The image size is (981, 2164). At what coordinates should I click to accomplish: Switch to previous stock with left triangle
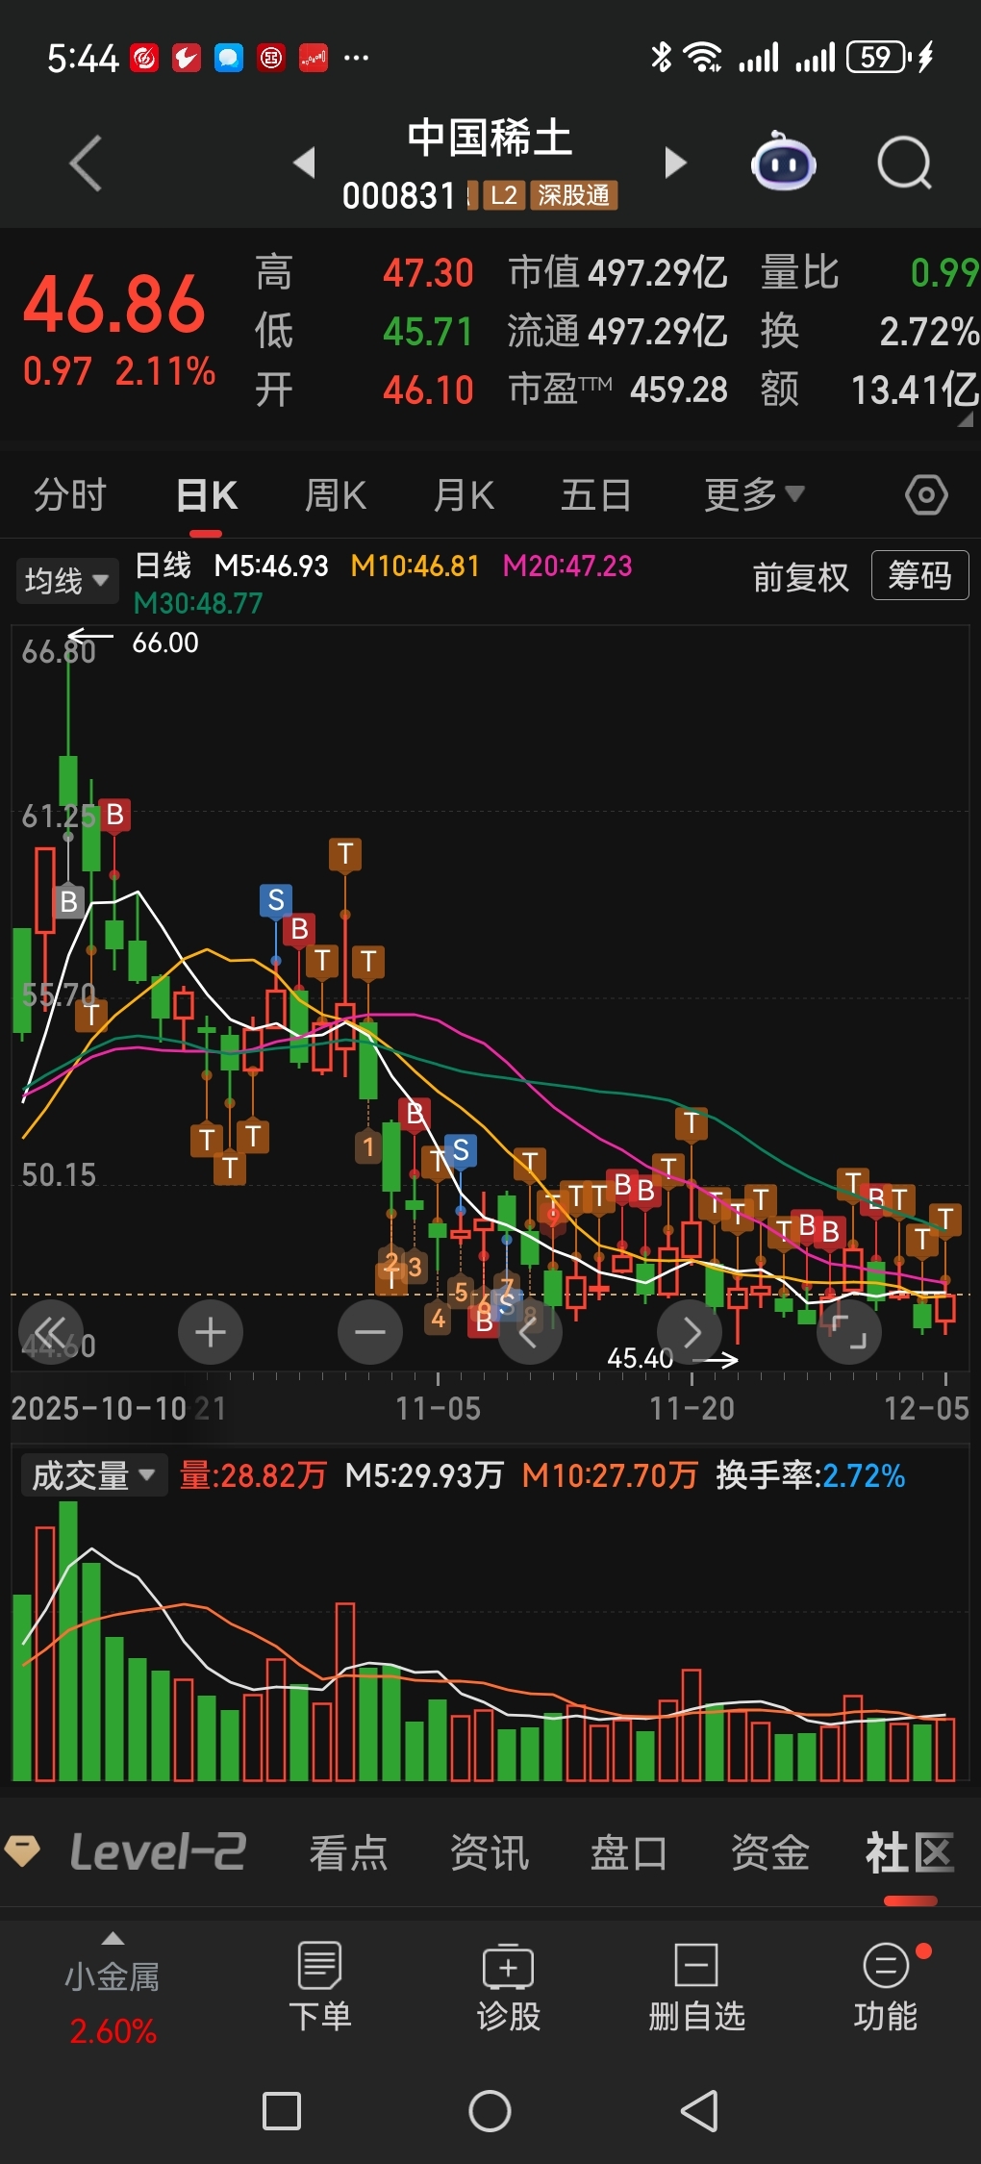(x=305, y=163)
